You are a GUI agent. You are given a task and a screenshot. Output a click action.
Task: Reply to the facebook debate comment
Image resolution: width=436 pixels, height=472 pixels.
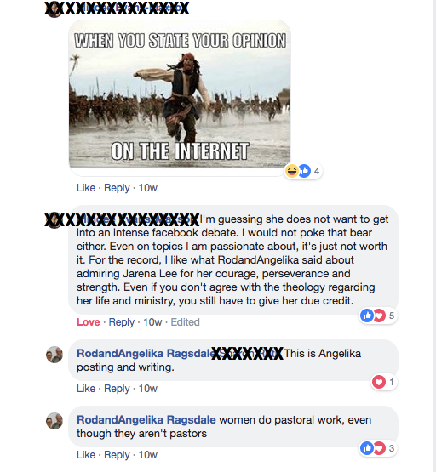pos(122,322)
